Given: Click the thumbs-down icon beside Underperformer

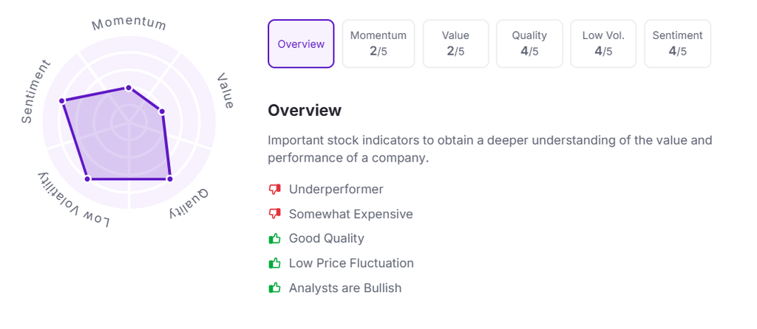Looking at the screenshot, I should 275,190.
